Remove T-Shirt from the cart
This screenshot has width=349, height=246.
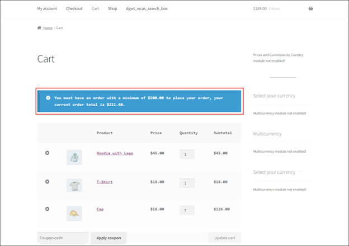(x=47, y=182)
